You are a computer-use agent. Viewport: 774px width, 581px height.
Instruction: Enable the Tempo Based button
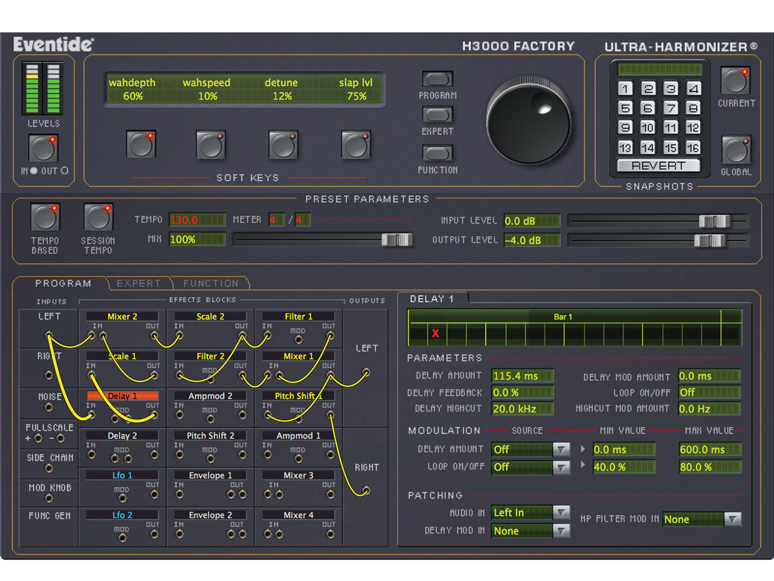click(45, 217)
